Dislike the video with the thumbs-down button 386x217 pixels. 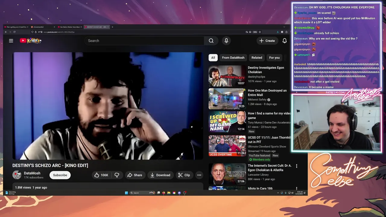(117, 175)
